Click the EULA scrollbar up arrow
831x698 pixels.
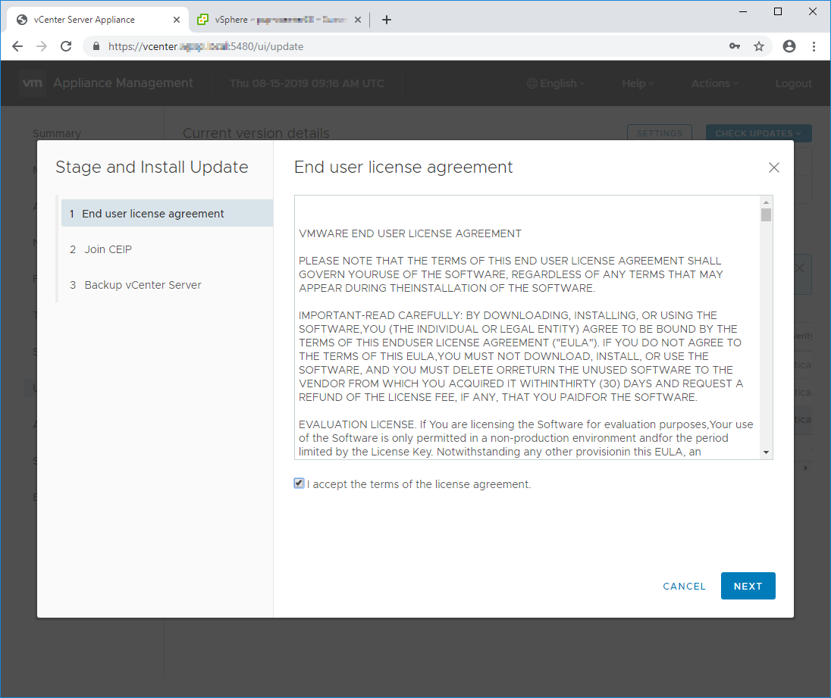coord(766,202)
